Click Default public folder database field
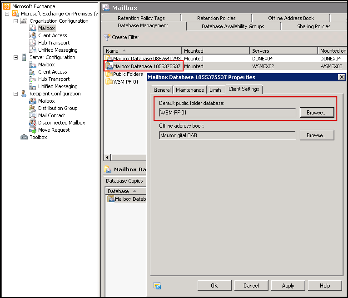 click(228, 113)
